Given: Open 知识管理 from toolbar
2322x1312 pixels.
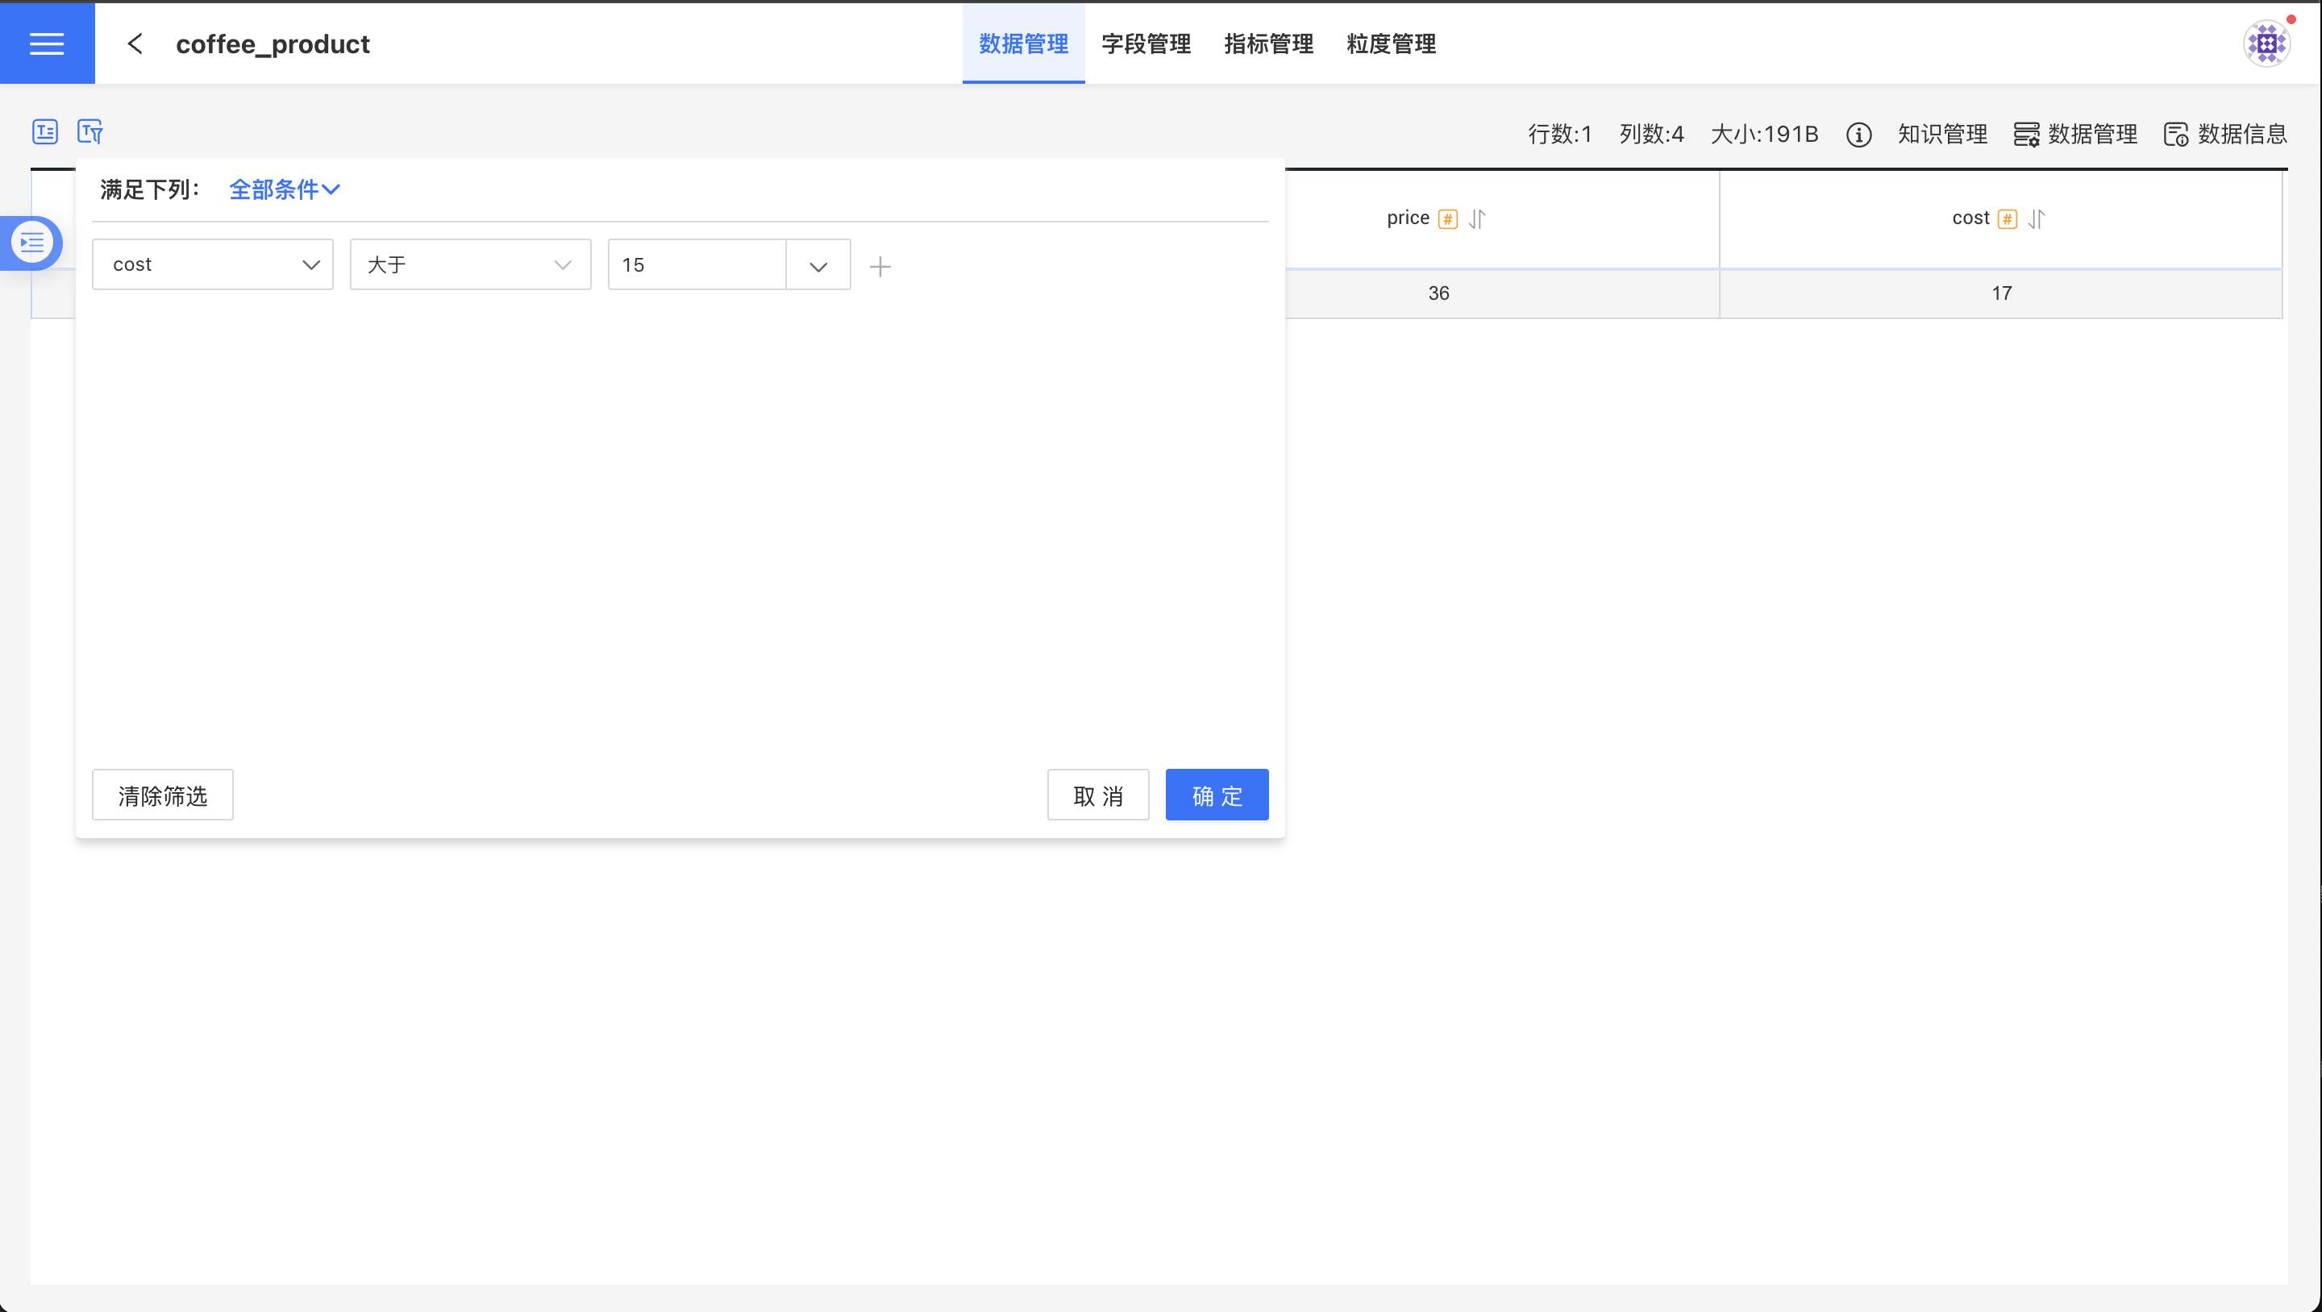Looking at the screenshot, I should pos(1941,135).
